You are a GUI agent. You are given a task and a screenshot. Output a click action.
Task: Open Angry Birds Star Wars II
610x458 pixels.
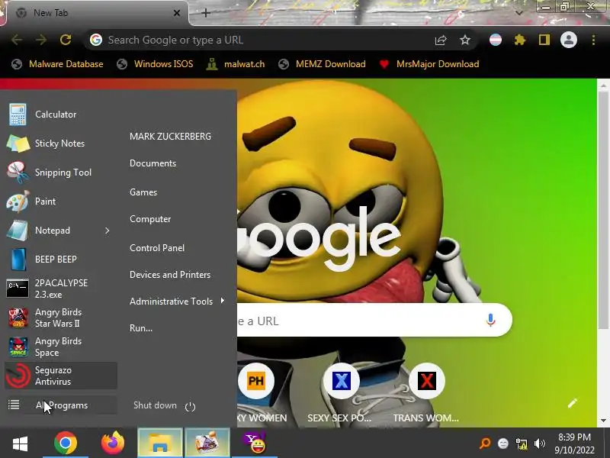pos(60,318)
